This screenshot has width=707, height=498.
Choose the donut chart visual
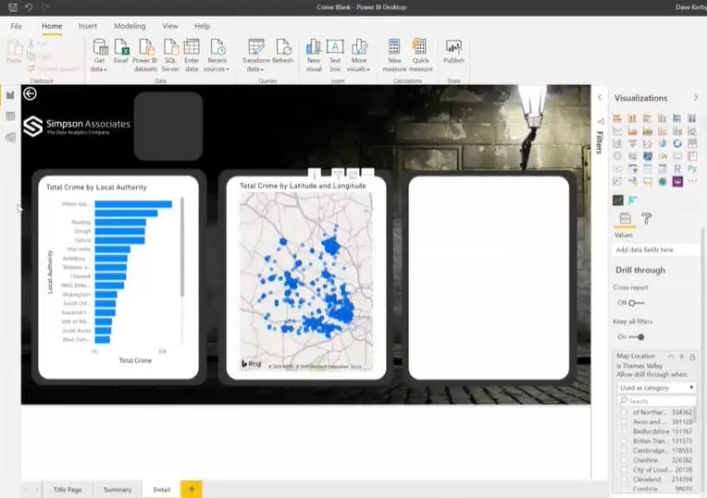[677, 143]
